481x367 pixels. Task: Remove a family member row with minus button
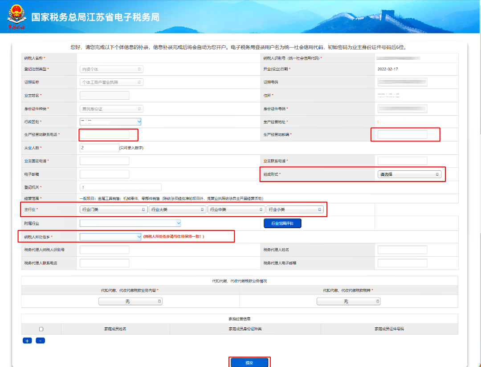click(x=40, y=341)
